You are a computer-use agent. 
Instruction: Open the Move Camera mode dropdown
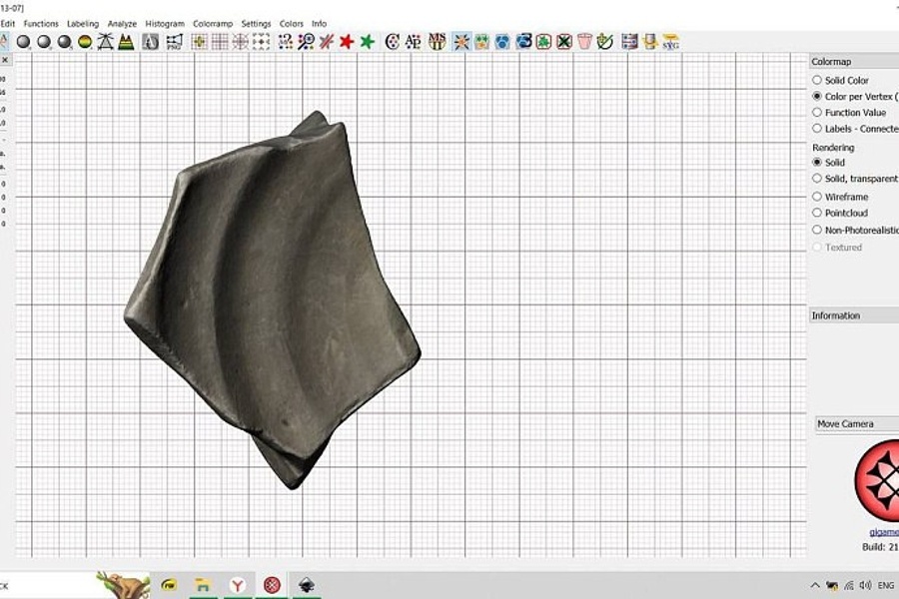coord(857,423)
